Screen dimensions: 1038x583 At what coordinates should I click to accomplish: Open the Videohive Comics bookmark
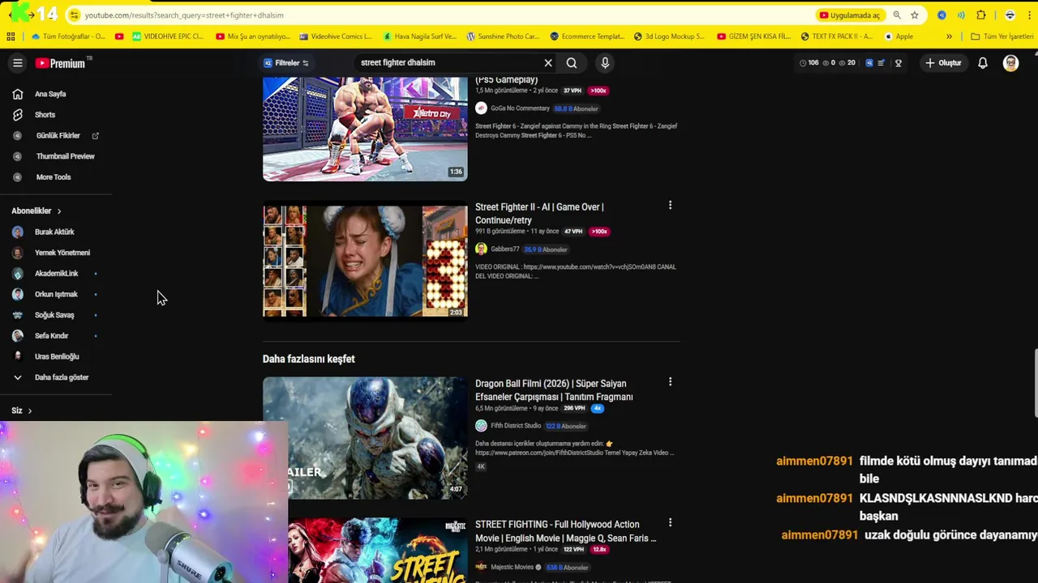coord(336,36)
